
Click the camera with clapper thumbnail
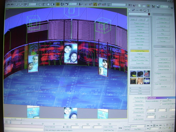[x=133, y=74]
